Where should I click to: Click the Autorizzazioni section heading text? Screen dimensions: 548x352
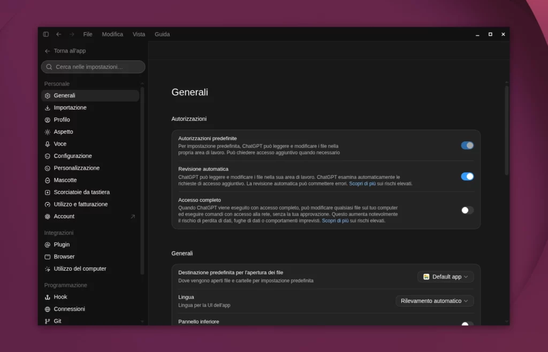click(189, 119)
